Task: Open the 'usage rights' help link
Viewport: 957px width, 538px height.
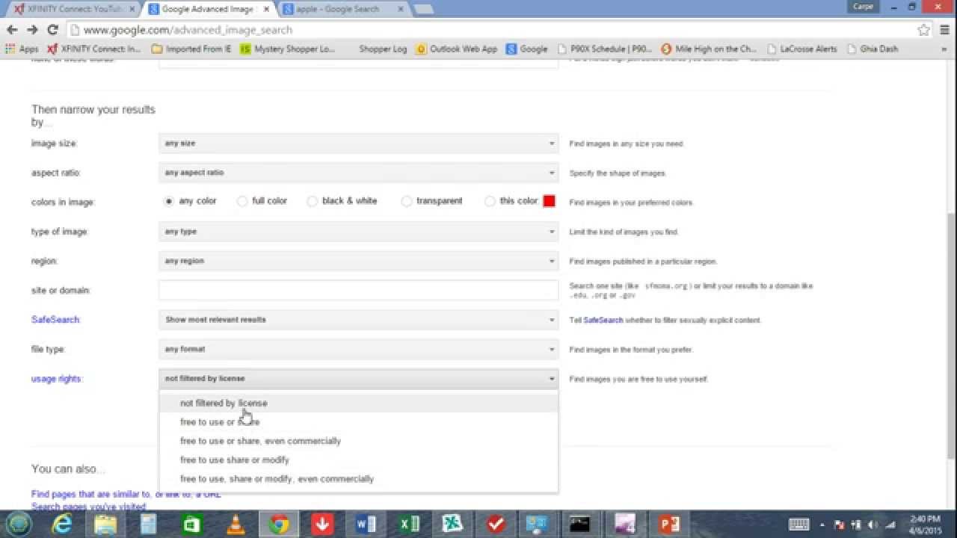Action: pos(56,379)
